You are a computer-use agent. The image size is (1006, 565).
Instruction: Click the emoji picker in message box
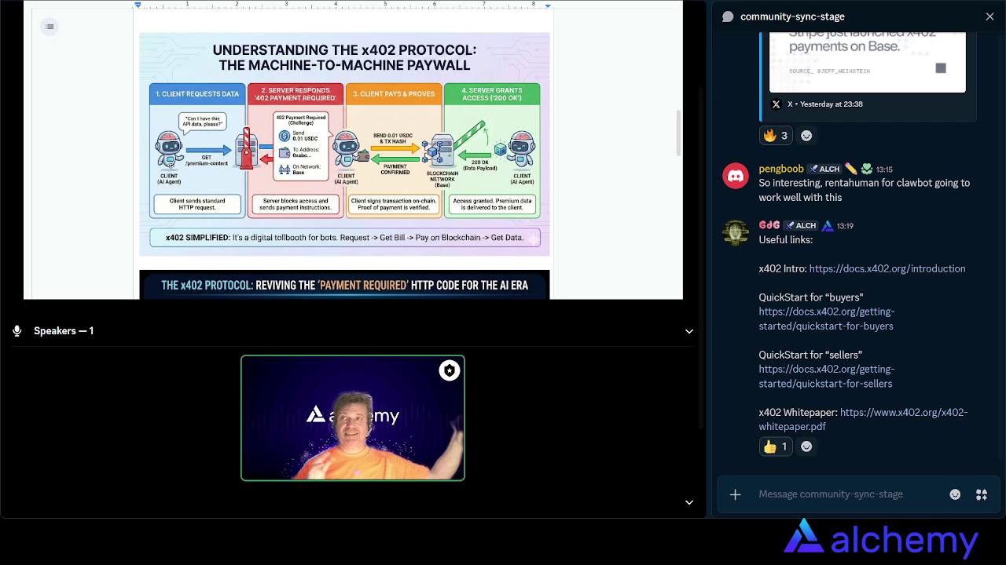tap(955, 494)
